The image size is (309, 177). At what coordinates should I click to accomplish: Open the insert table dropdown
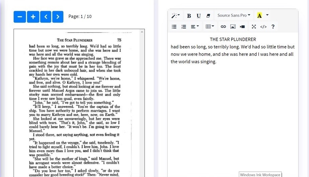(x=209, y=26)
